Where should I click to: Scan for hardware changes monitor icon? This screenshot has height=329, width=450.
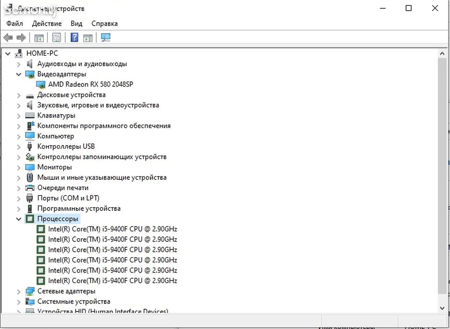point(106,38)
